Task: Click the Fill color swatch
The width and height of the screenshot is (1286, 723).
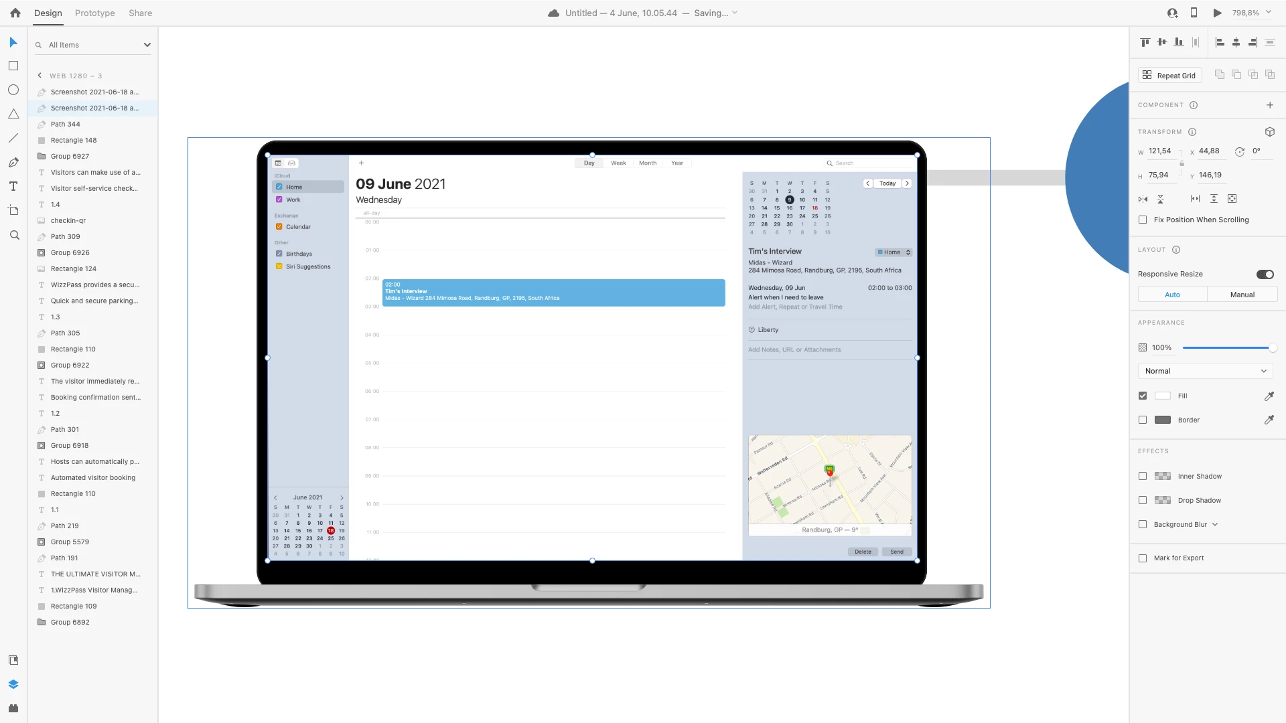Action: click(1163, 396)
